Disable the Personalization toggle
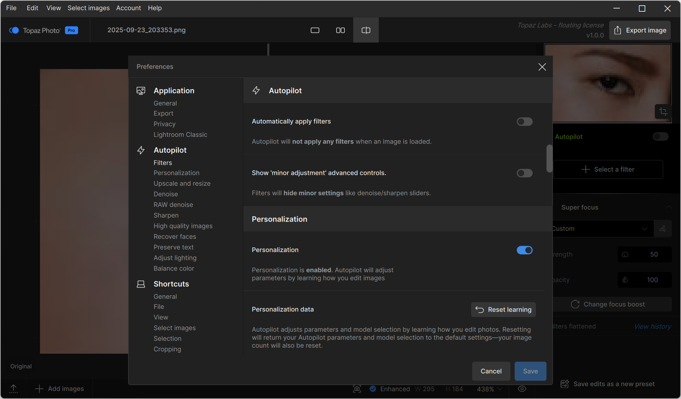This screenshot has height=399, width=681. tap(524, 250)
